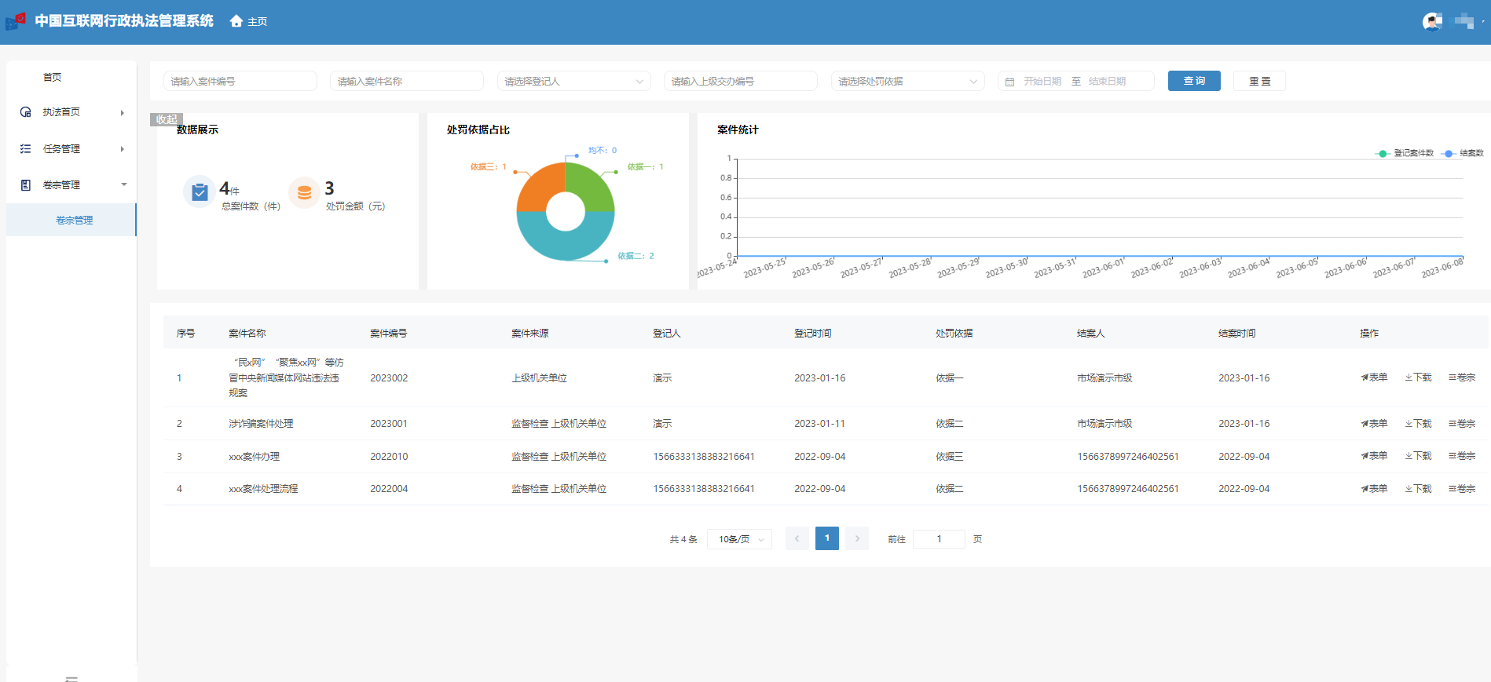Download case 2022010 file
The image size is (1491, 682).
pos(1418,456)
